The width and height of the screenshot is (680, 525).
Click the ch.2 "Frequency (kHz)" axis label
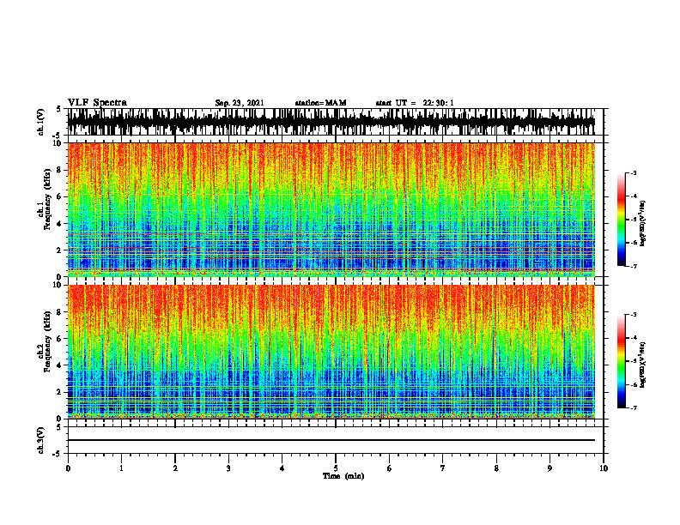point(48,341)
